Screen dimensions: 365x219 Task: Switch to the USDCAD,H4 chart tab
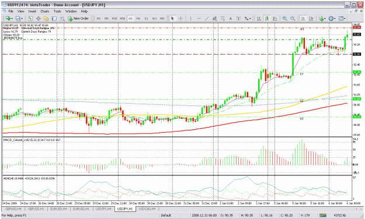(x=148, y=209)
